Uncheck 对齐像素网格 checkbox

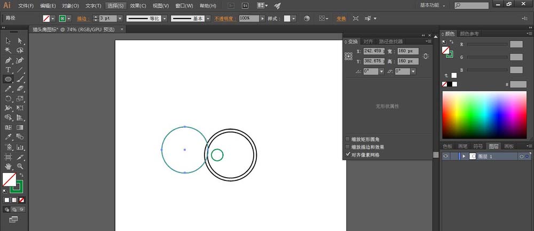[348, 155]
